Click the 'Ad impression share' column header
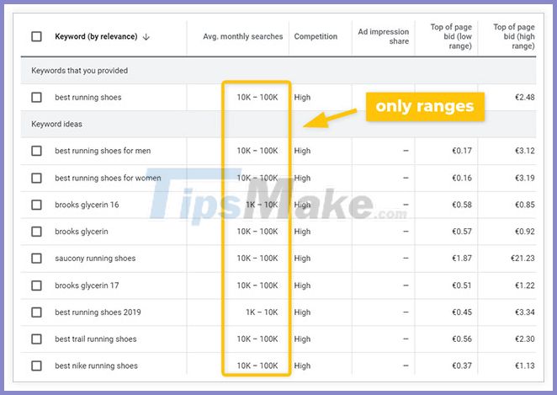 coord(384,36)
